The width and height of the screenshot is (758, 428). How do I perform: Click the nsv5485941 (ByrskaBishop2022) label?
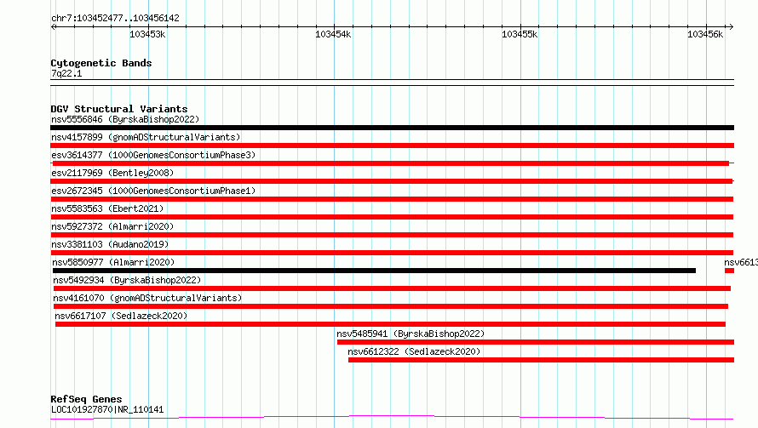pos(411,334)
